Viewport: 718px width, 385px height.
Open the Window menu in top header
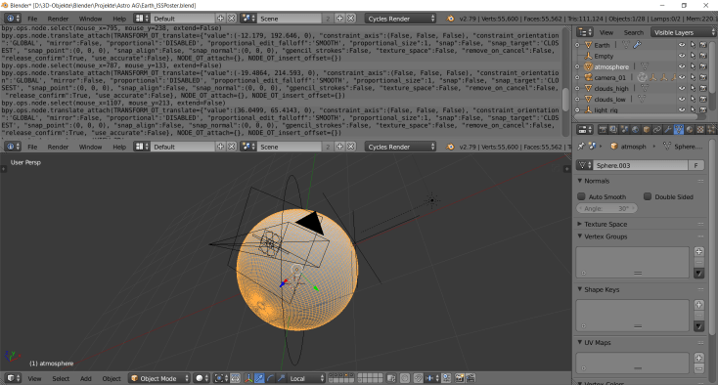90,19
